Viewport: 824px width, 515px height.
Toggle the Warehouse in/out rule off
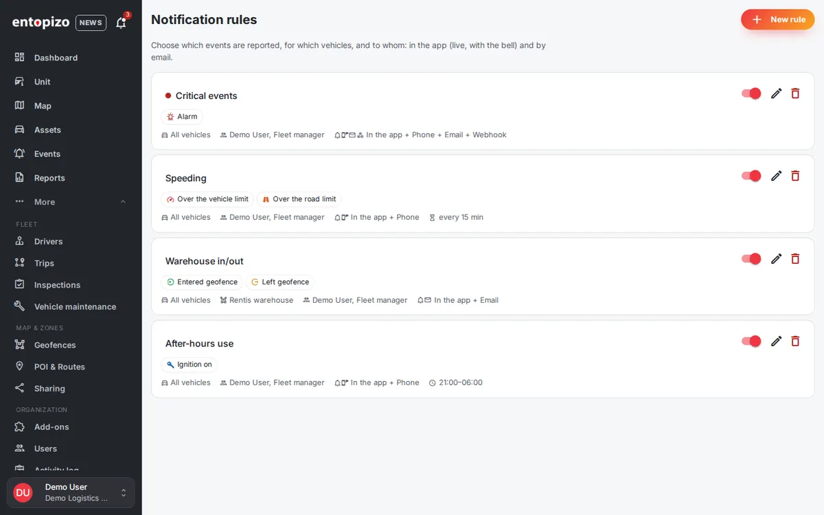click(751, 259)
